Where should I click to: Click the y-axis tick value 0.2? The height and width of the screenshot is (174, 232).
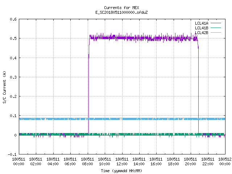(13, 96)
